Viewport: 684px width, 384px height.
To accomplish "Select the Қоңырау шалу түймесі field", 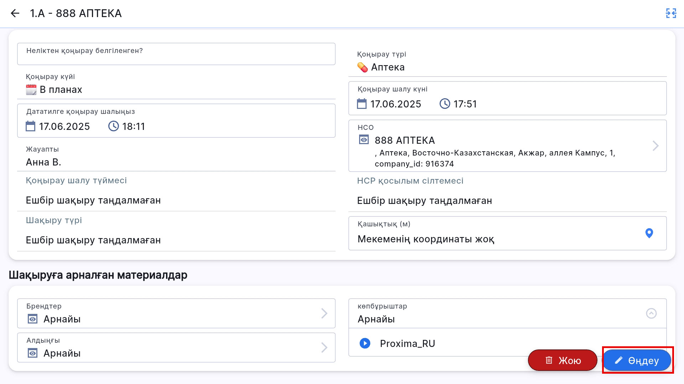I will click(176, 200).
